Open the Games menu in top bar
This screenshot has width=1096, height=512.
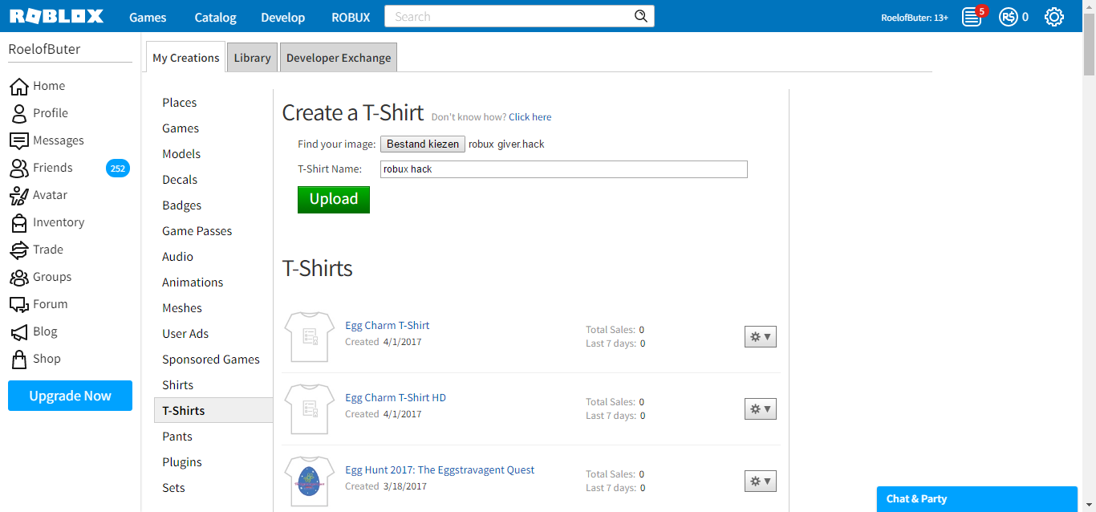pos(148,17)
